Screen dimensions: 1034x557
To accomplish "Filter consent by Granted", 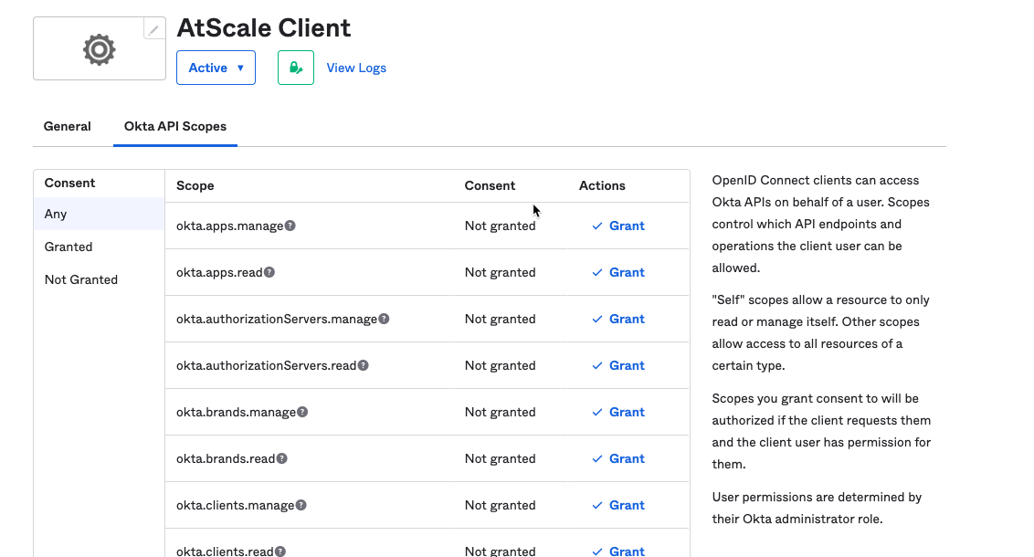I will point(99,247).
